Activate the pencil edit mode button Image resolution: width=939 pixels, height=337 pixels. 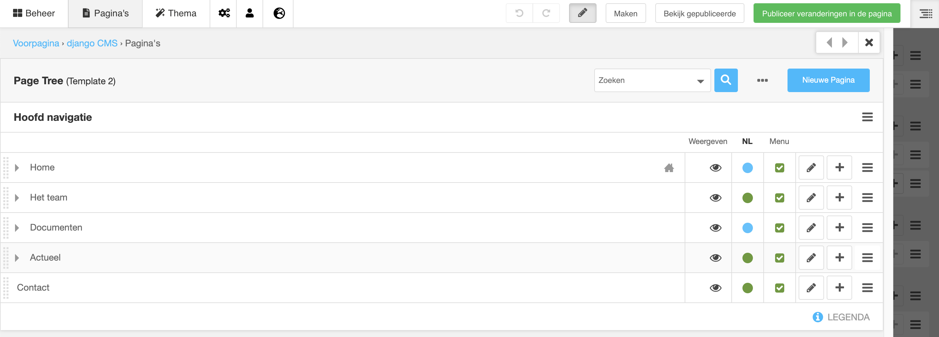tap(582, 13)
